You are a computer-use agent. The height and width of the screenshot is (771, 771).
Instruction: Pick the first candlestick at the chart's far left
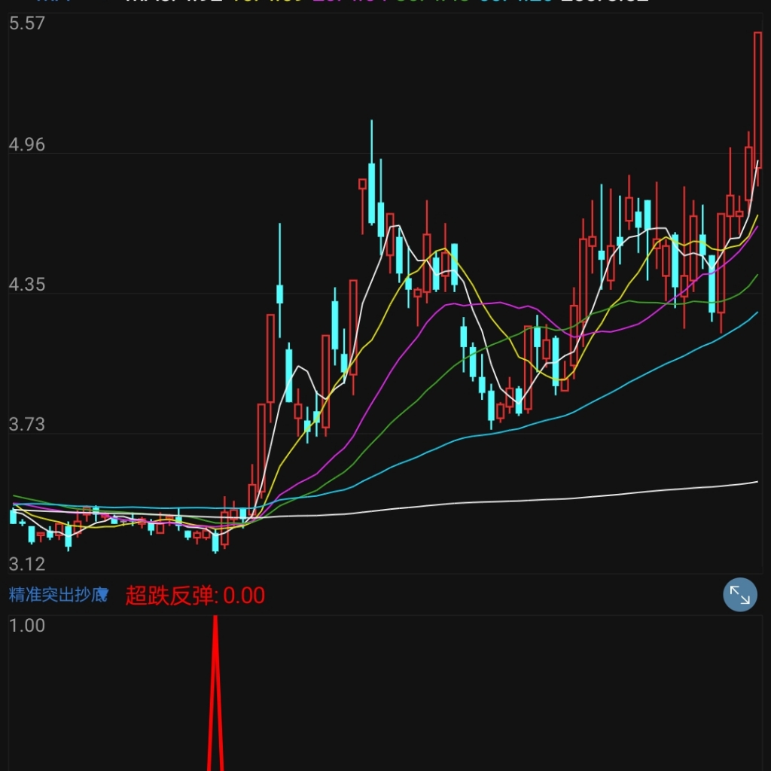[x=13, y=516]
